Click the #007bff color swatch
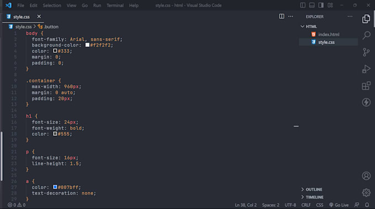The image size is (375, 209). coord(55,187)
